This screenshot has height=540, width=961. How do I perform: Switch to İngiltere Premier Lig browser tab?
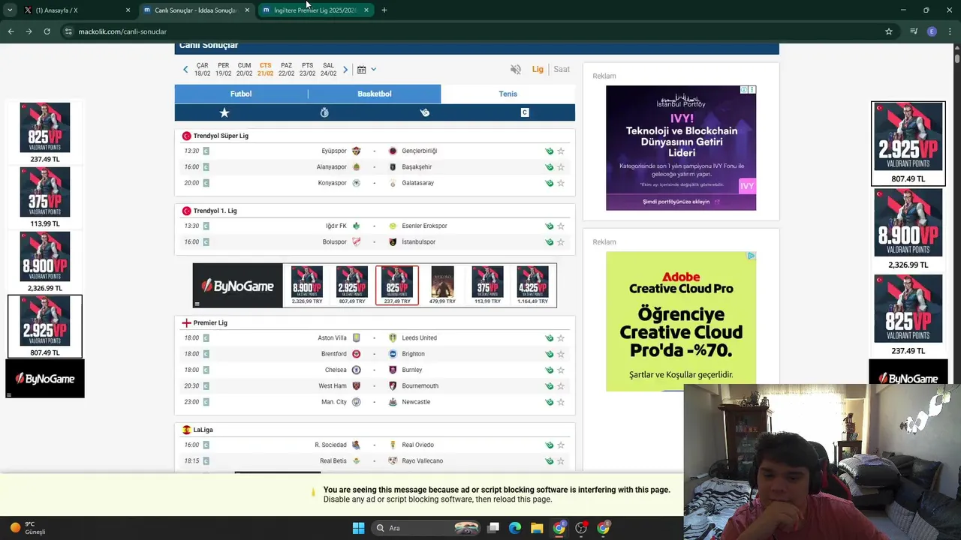point(315,10)
